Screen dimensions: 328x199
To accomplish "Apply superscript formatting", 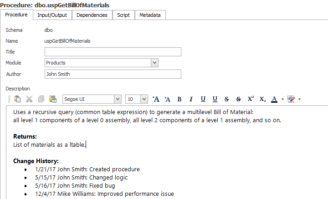I will tap(251, 99).
